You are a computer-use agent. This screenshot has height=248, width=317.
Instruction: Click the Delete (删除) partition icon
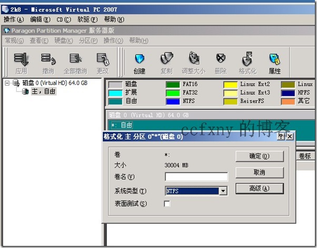point(221,59)
